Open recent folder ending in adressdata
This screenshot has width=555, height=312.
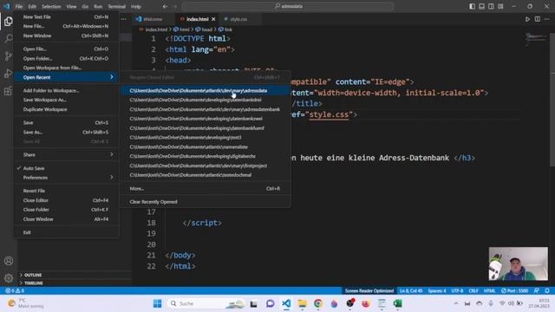click(206, 90)
